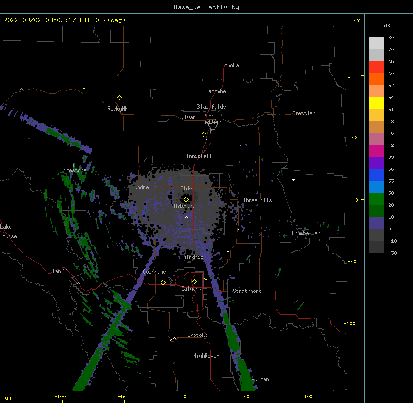Select the Okotoks label
413x403 pixels.
(197, 335)
